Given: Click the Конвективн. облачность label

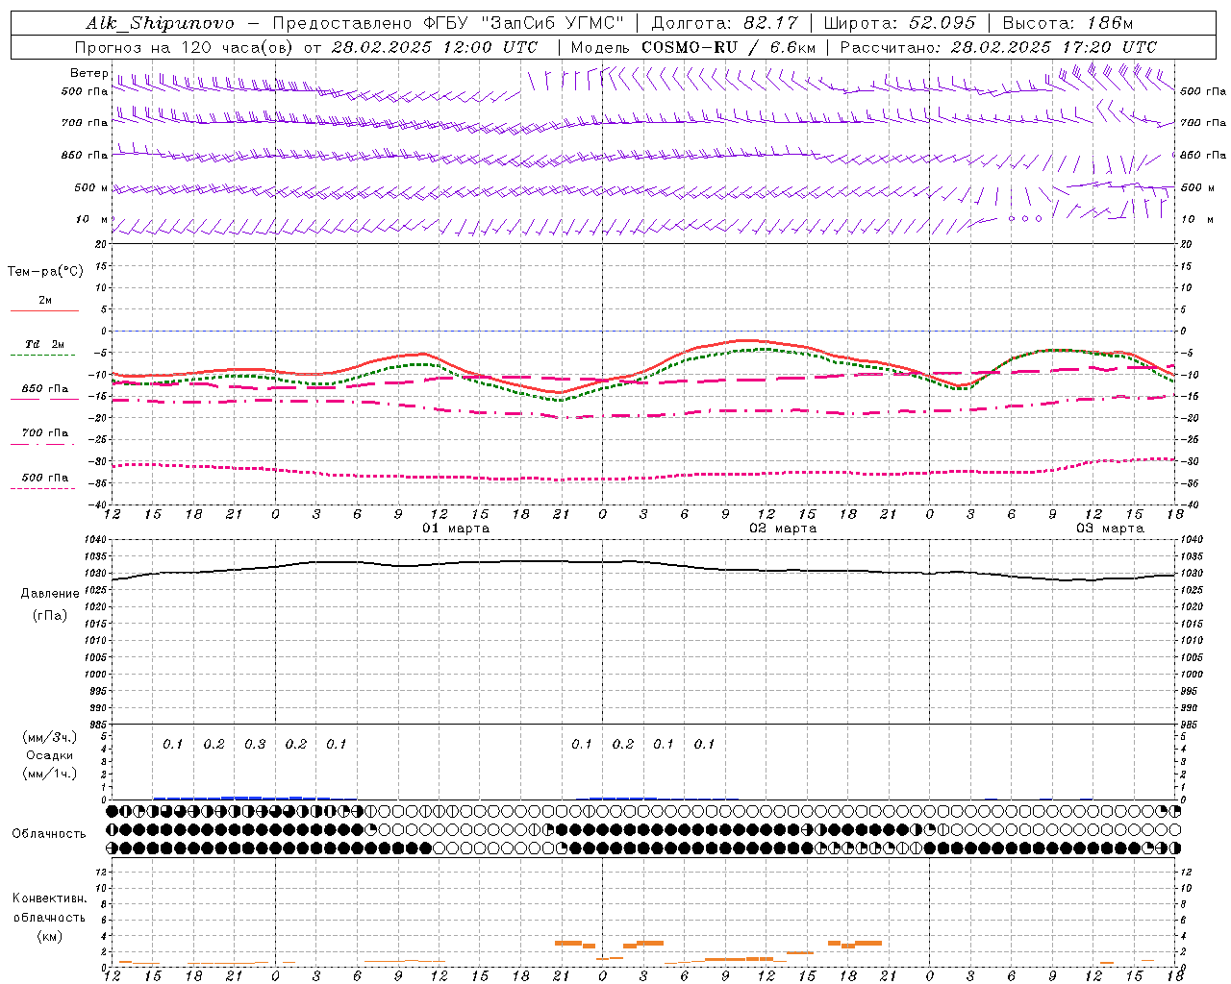Looking at the screenshot, I should pos(49,917).
